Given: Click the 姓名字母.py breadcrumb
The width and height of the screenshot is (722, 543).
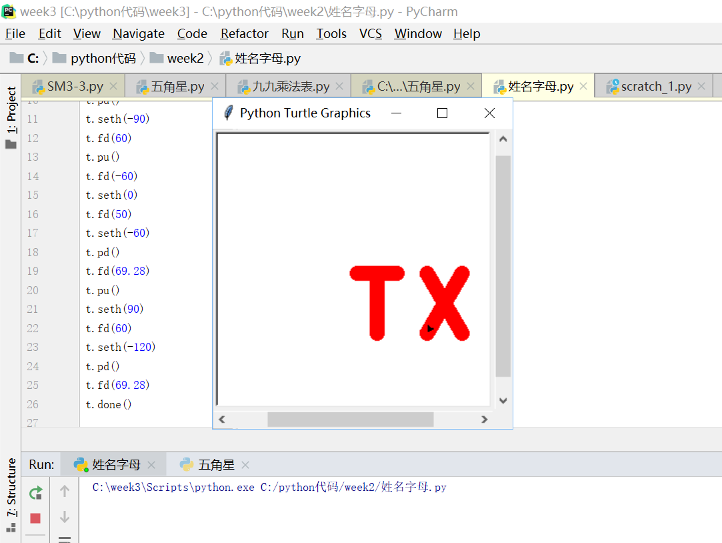Looking at the screenshot, I should 260,59.
